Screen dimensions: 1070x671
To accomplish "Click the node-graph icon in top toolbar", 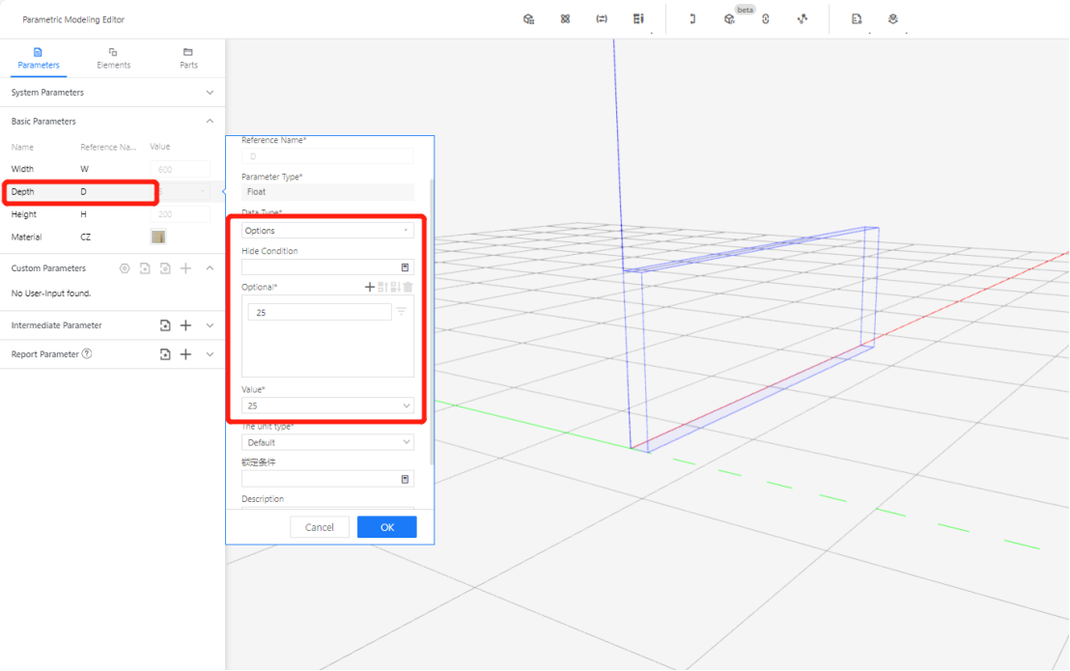I will pos(802,19).
